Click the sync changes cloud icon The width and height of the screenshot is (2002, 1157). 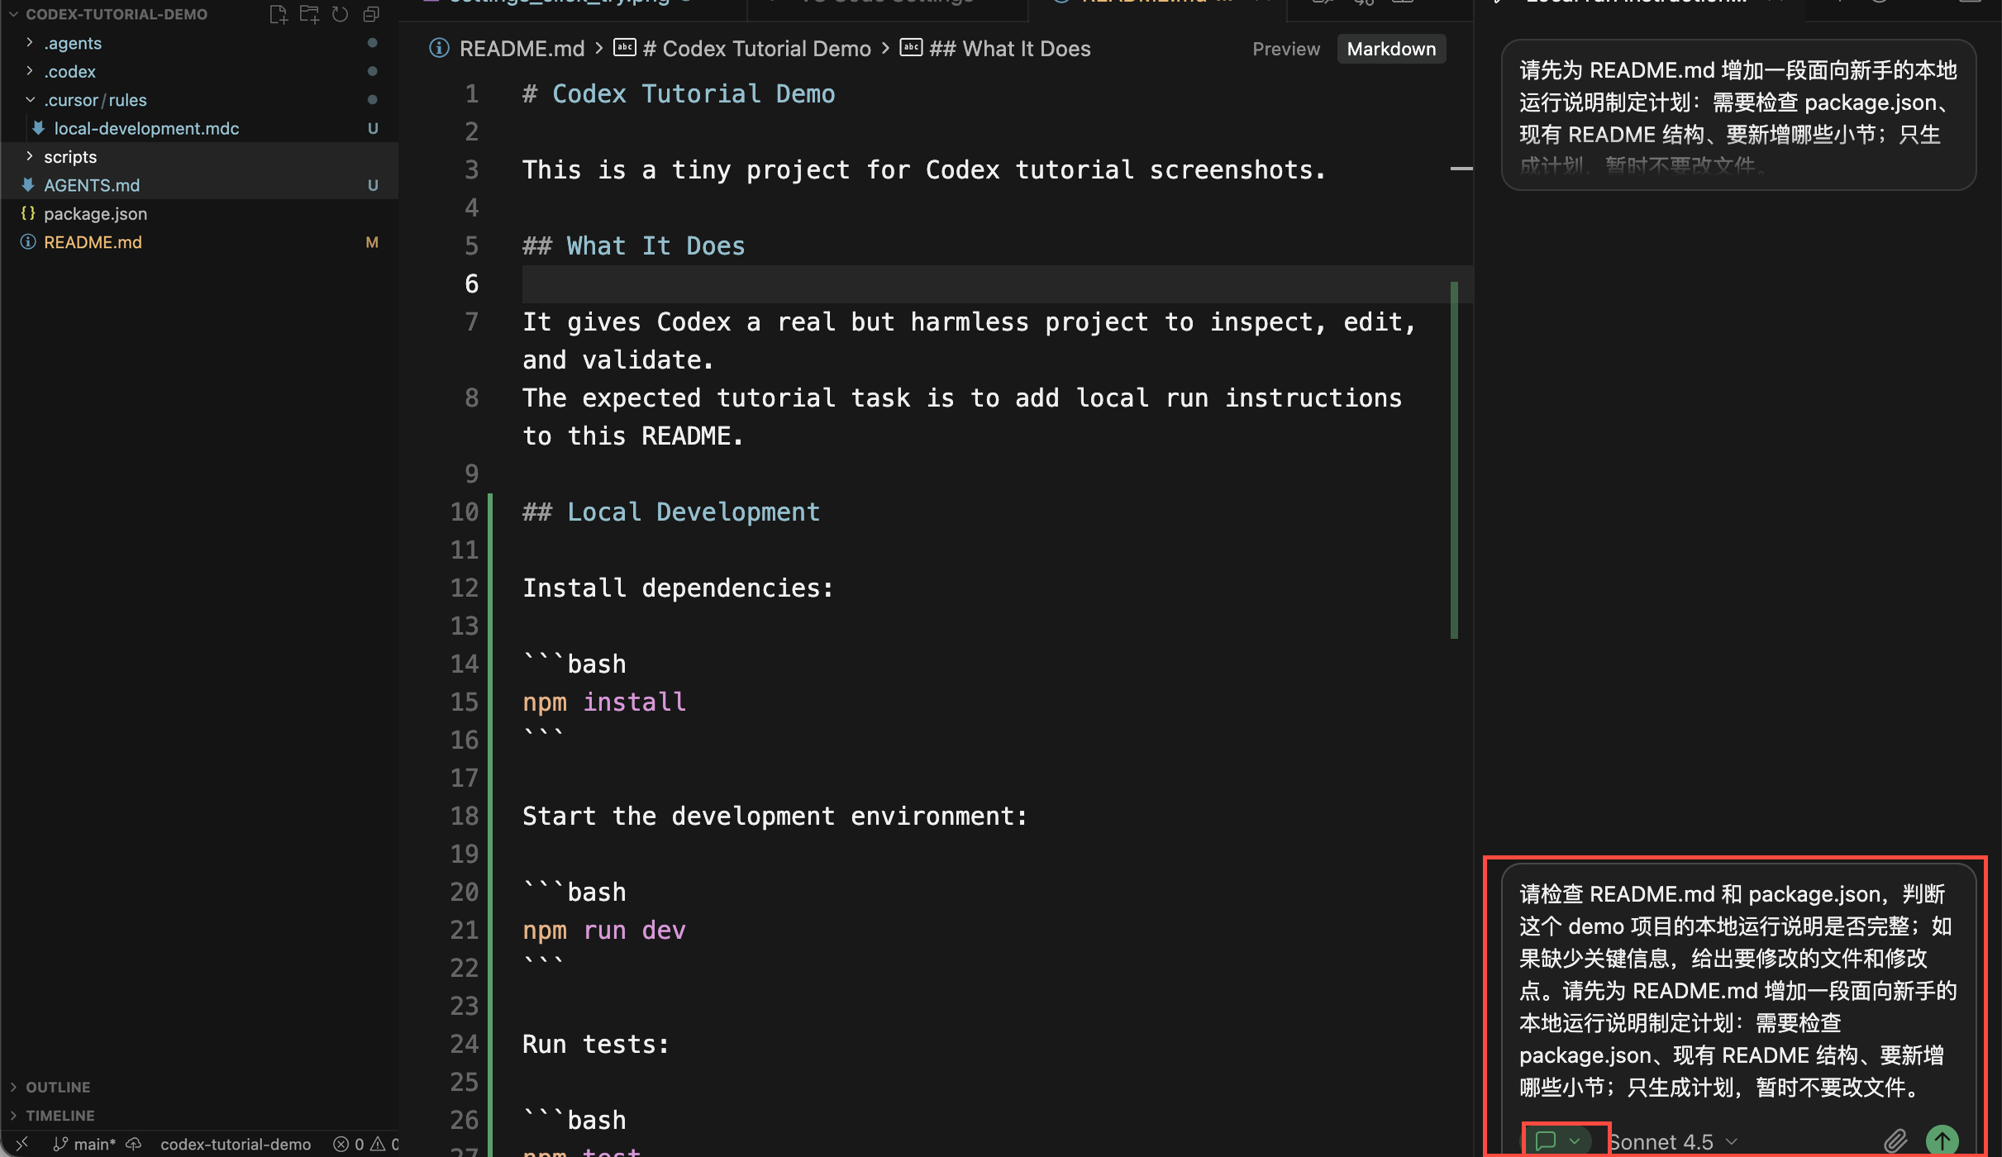(134, 1144)
